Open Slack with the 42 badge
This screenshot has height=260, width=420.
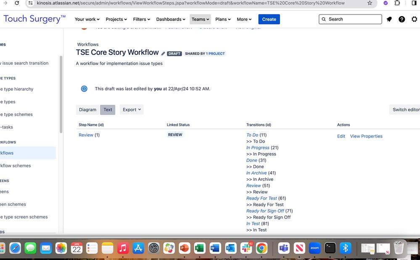click(246, 248)
